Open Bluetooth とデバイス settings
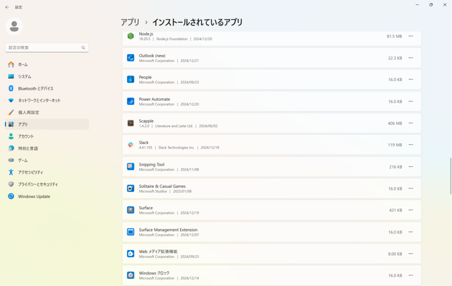The height and width of the screenshot is (286, 452). tap(47, 88)
